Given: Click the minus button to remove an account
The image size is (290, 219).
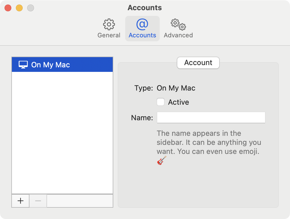Looking at the screenshot, I should point(38,201).
